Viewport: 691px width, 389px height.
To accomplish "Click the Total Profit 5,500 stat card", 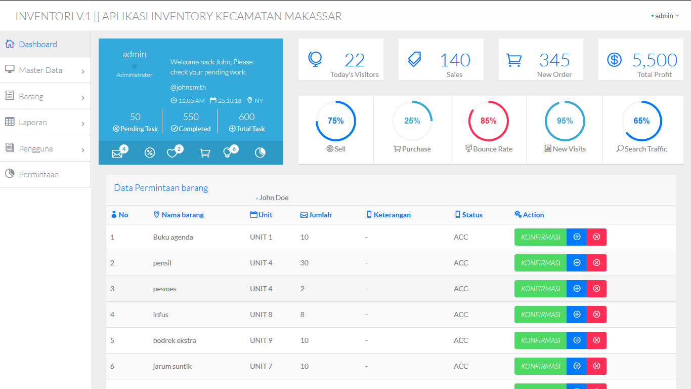I will click(640, 60).
